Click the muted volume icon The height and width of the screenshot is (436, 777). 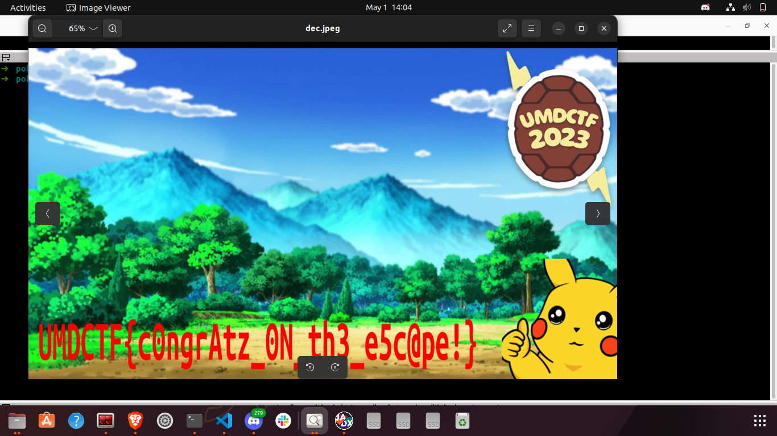747,7
